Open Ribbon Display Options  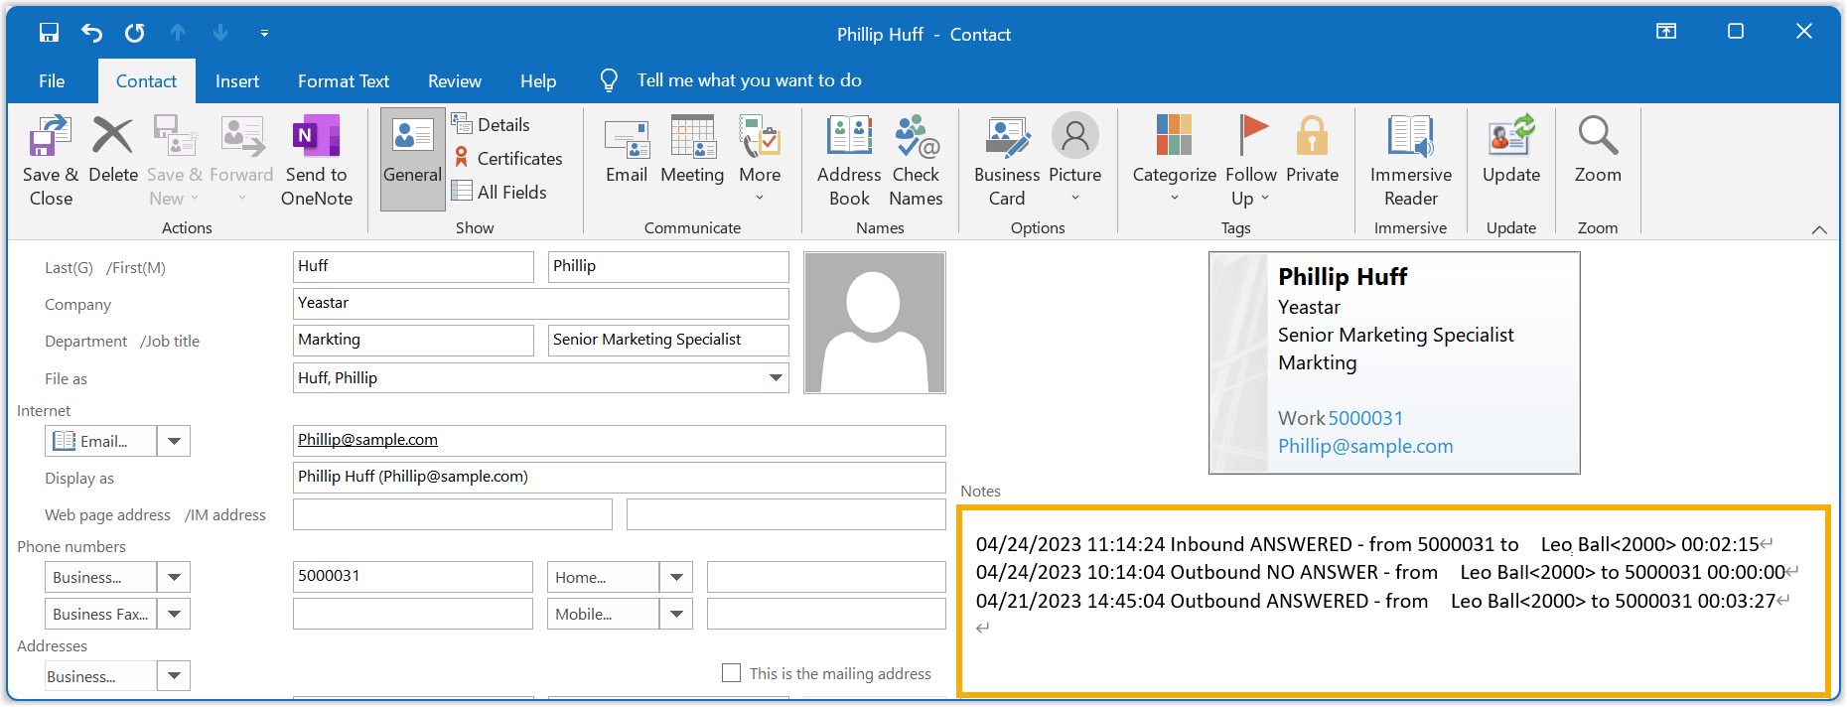click(x=1666, y=32)
